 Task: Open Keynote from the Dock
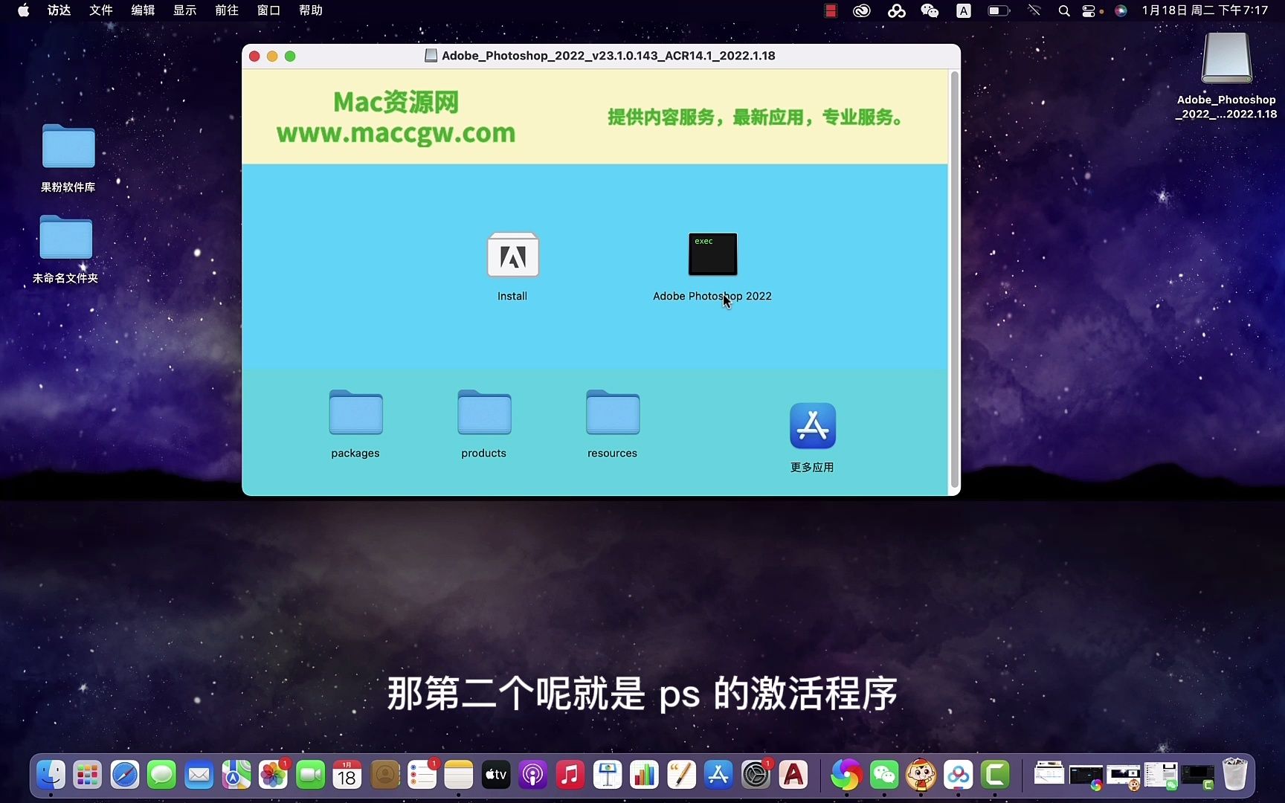[608, 775]
